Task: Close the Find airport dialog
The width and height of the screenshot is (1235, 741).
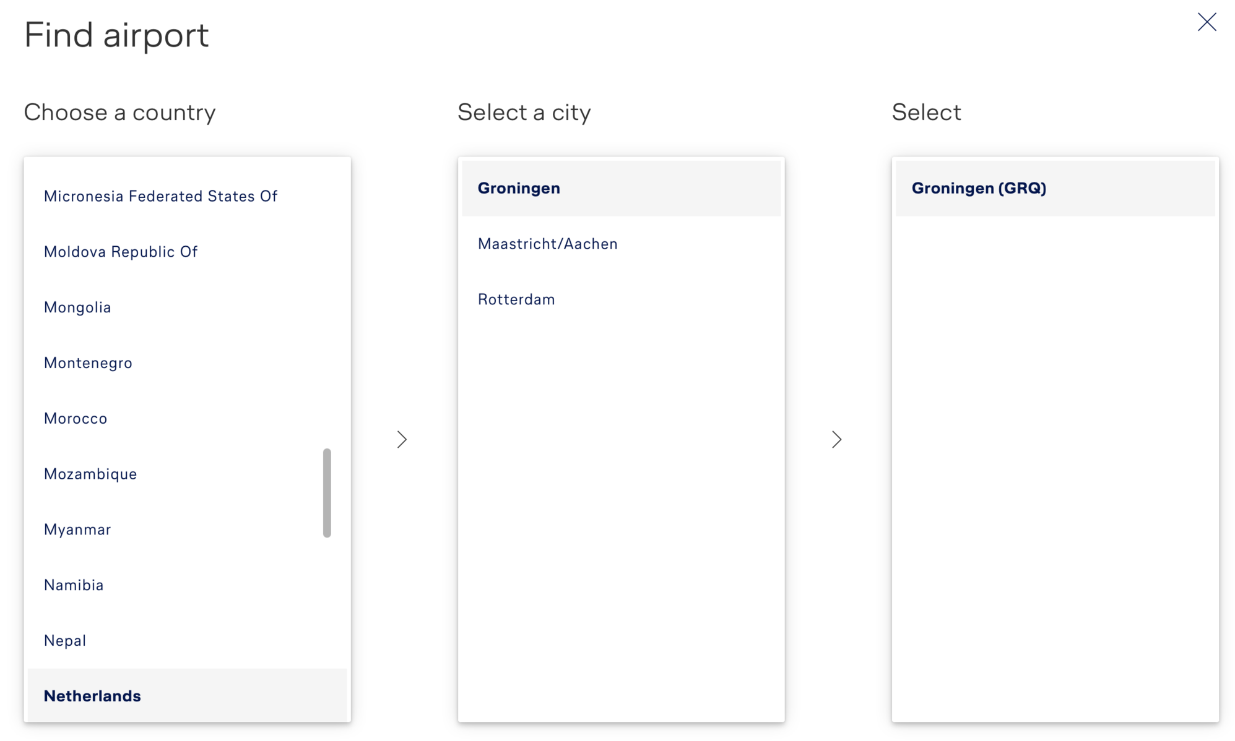Action: coord(1207,22)
